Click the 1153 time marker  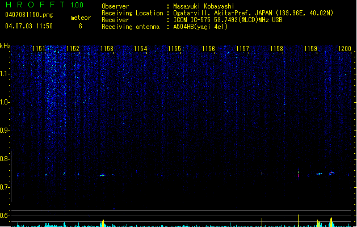click(x=107, y=48)
